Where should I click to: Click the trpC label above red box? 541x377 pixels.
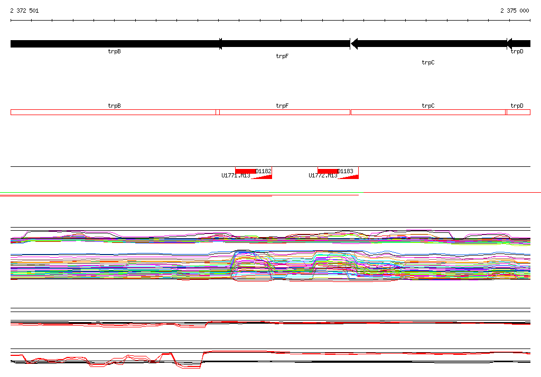[x=428, y=106]
